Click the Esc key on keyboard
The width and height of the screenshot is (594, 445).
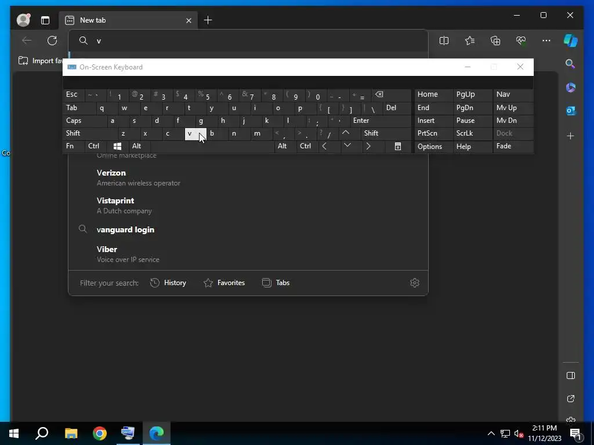(74, 94)
